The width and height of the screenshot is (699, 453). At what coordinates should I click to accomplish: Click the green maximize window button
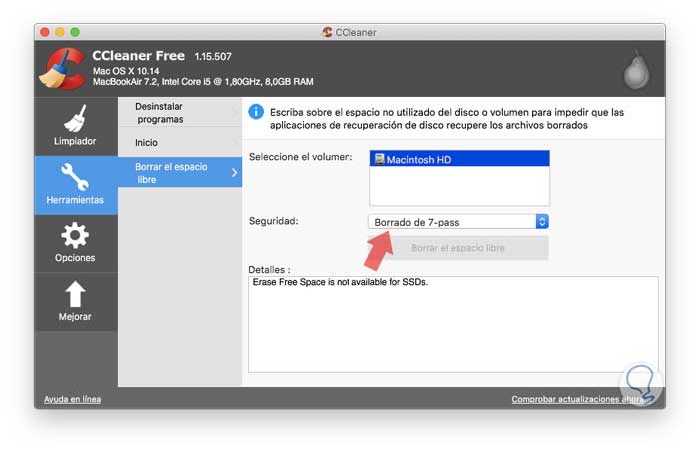[x=75, y=32]
